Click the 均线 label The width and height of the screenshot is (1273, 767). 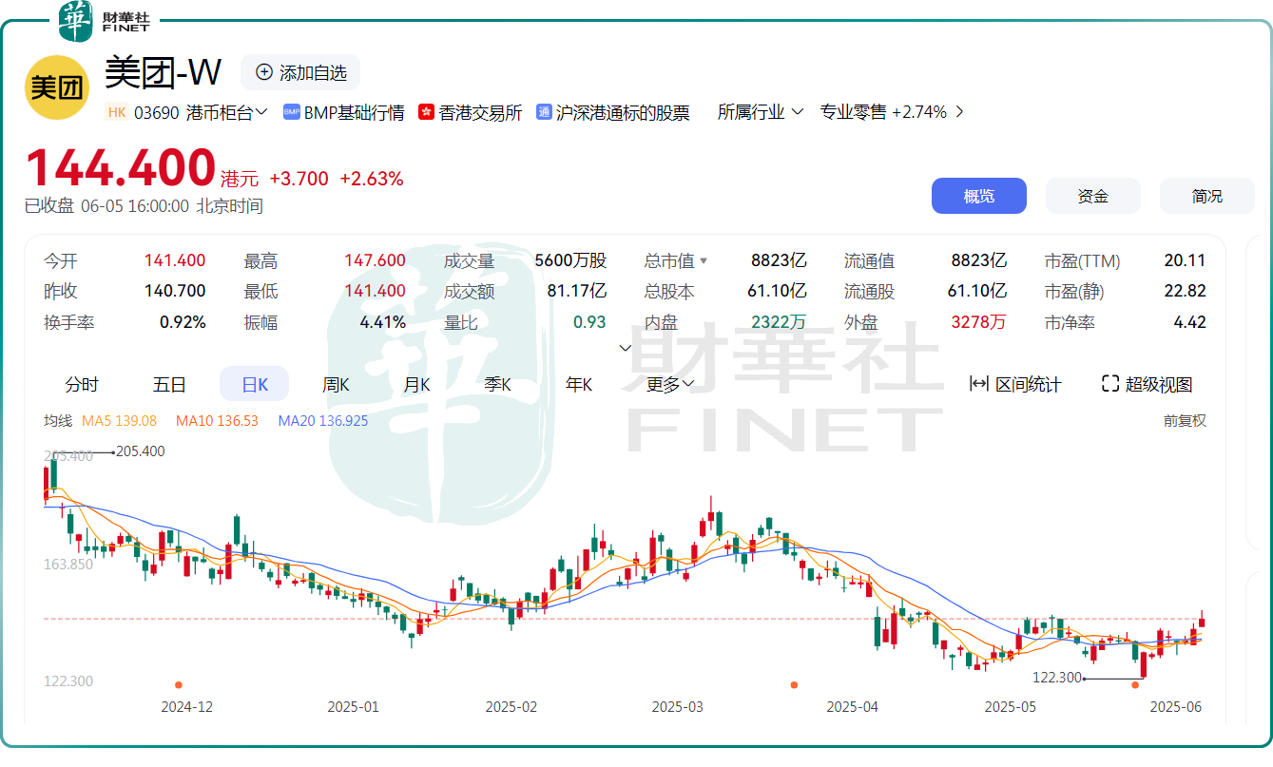[x=58, y=420]
